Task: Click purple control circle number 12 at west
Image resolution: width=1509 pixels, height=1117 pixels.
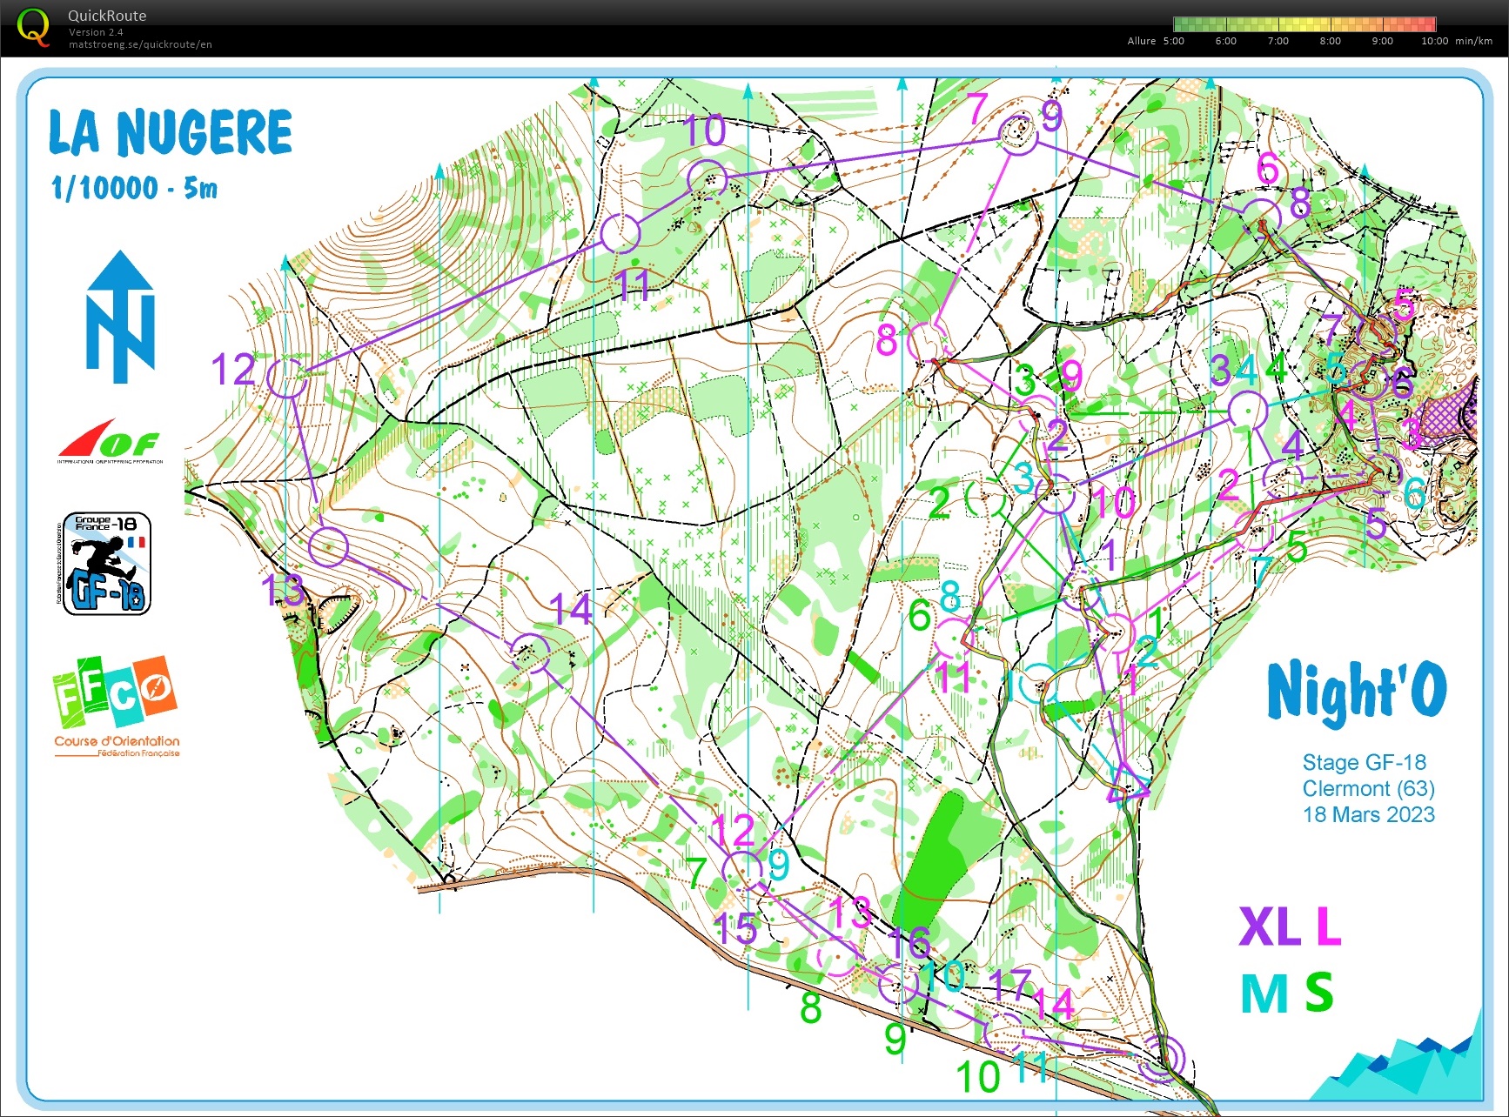Action: (286, 378)
